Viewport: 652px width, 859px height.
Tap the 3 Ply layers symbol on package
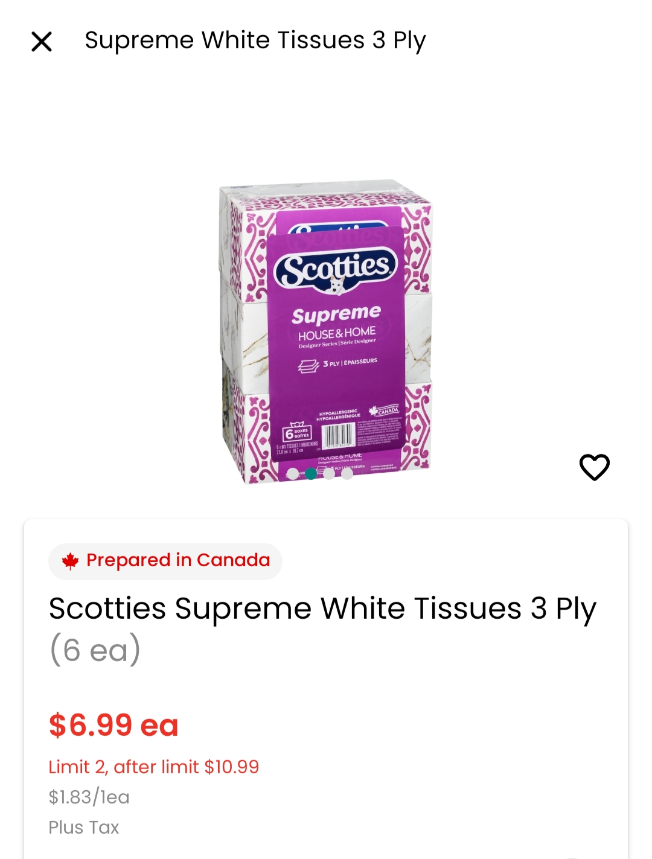click(x=308, y=365)
